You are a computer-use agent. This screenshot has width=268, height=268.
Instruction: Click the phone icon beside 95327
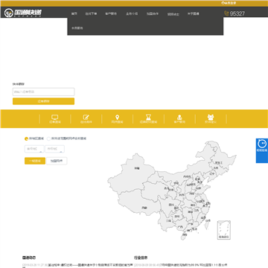tap(226, 13)
